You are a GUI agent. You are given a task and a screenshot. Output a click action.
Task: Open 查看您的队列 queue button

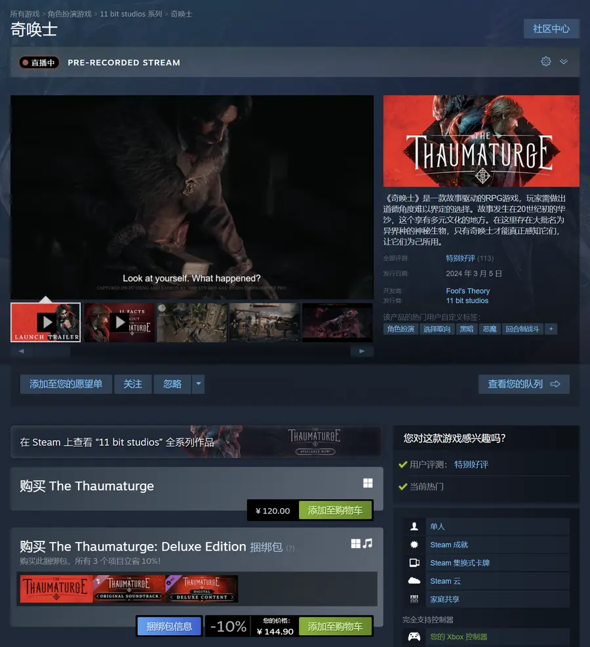click(x=524, y=383)
